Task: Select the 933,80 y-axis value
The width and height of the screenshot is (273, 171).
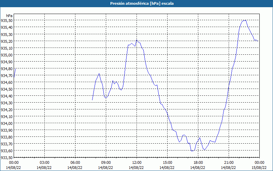Action: [x=6, y=137]
